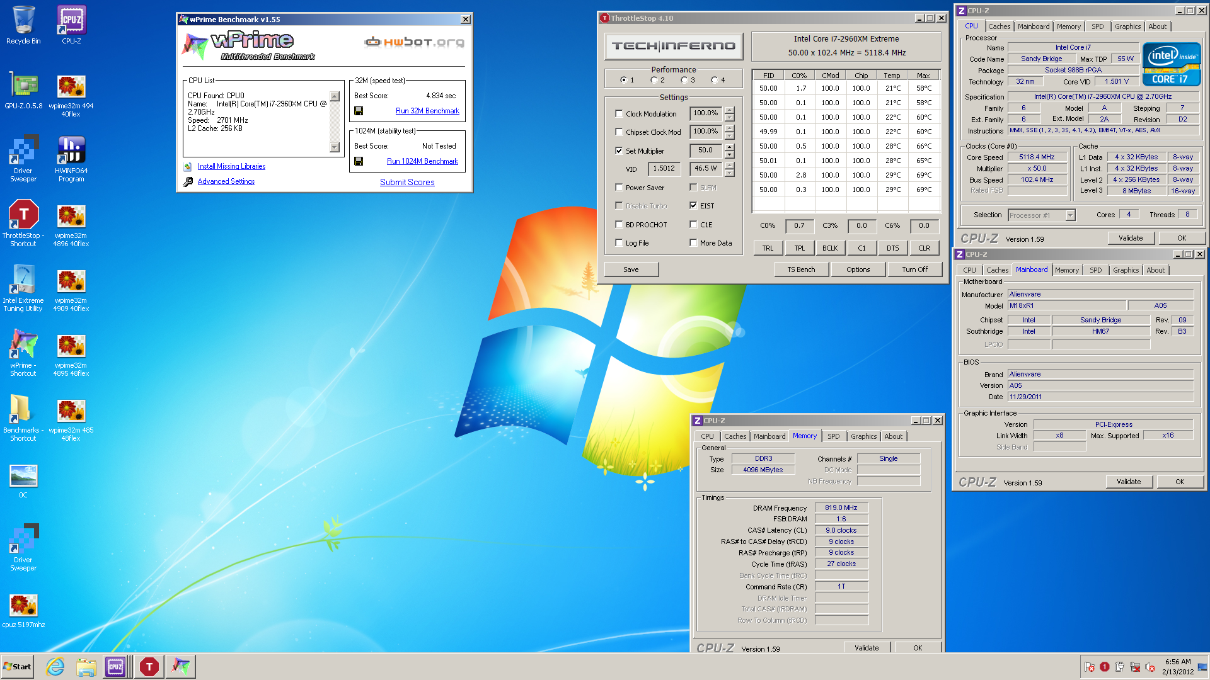
Task: Expand the Processor #1 selection dropdown
Action: pos(1070,215)
